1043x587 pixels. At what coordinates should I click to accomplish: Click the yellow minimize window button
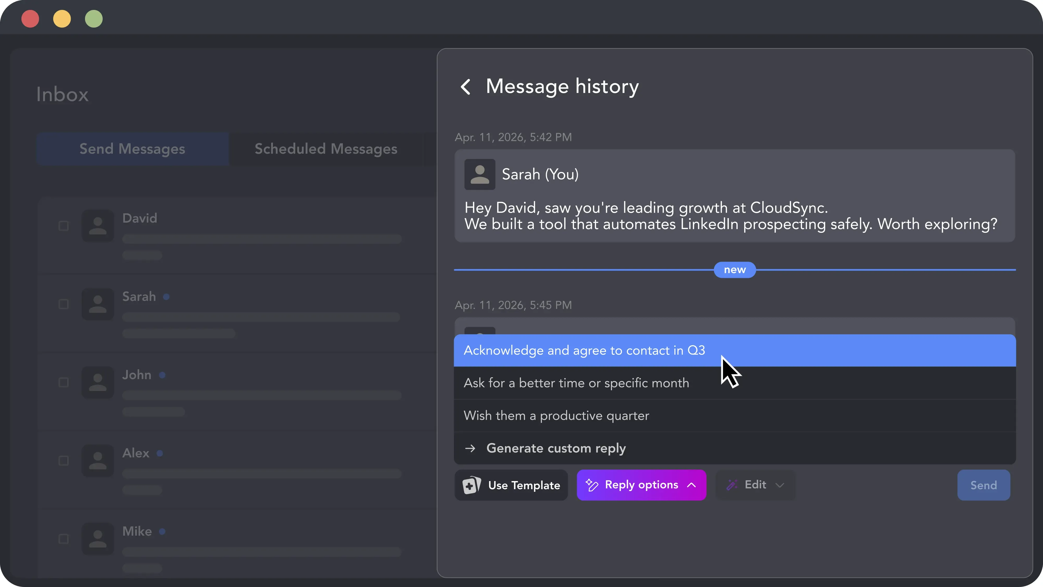(62, 19)
